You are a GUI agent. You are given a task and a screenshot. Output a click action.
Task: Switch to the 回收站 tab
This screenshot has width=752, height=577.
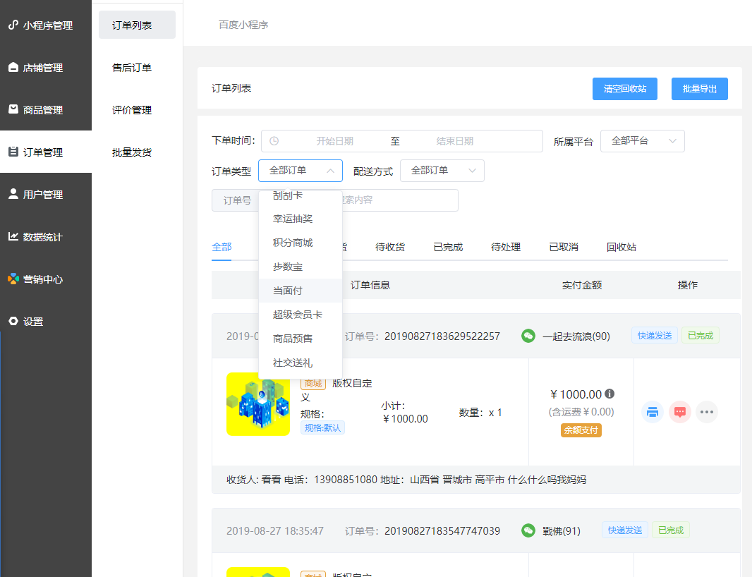pos(621,247)
